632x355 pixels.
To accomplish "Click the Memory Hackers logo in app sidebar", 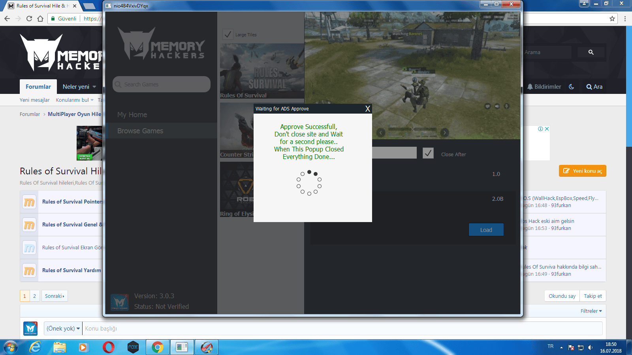I will coord(161,43).
